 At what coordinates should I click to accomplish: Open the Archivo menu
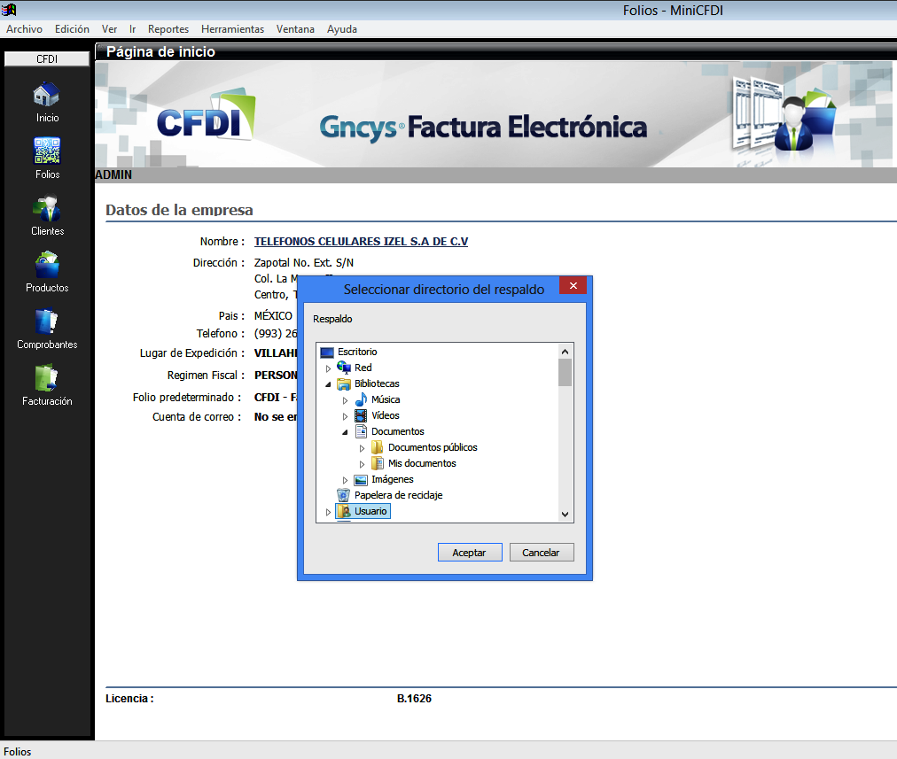click(x=24, y=29)
